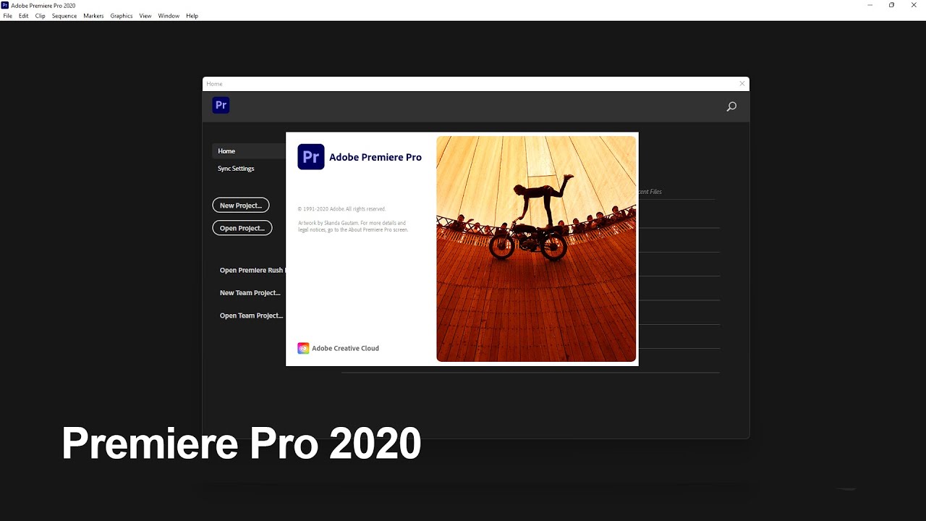Close the Adobe Premiere Pro 2020 application
This screenshot has height=521, width=926.
coord(914,5)
